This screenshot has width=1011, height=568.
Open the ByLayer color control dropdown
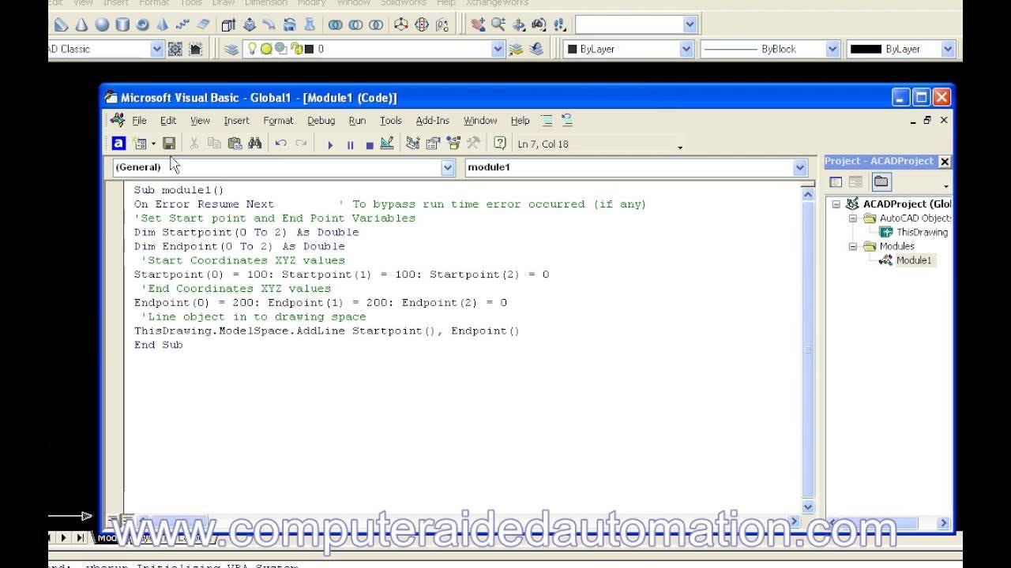(x=686, y=49)
